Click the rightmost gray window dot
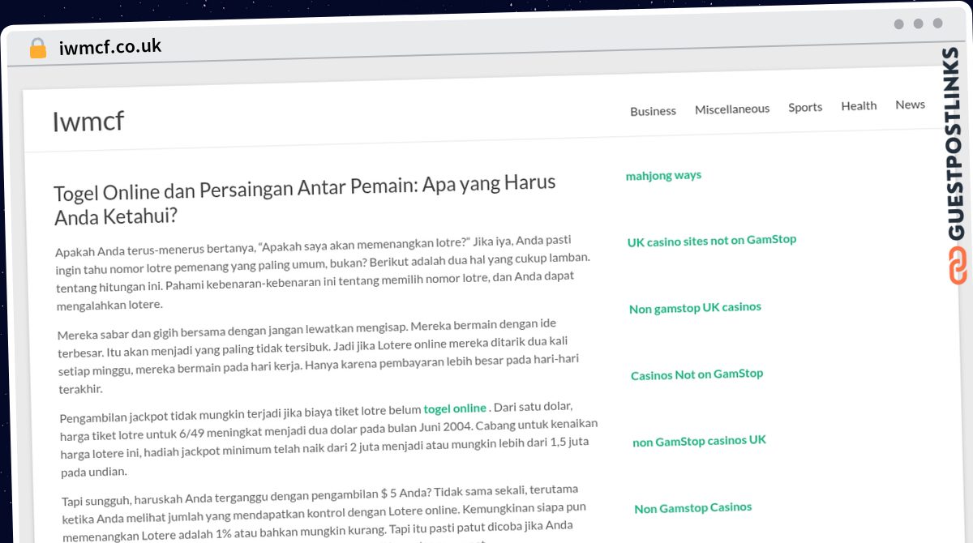Image resolution: width=973 pixels, height=543 pixels. [937, 24]
